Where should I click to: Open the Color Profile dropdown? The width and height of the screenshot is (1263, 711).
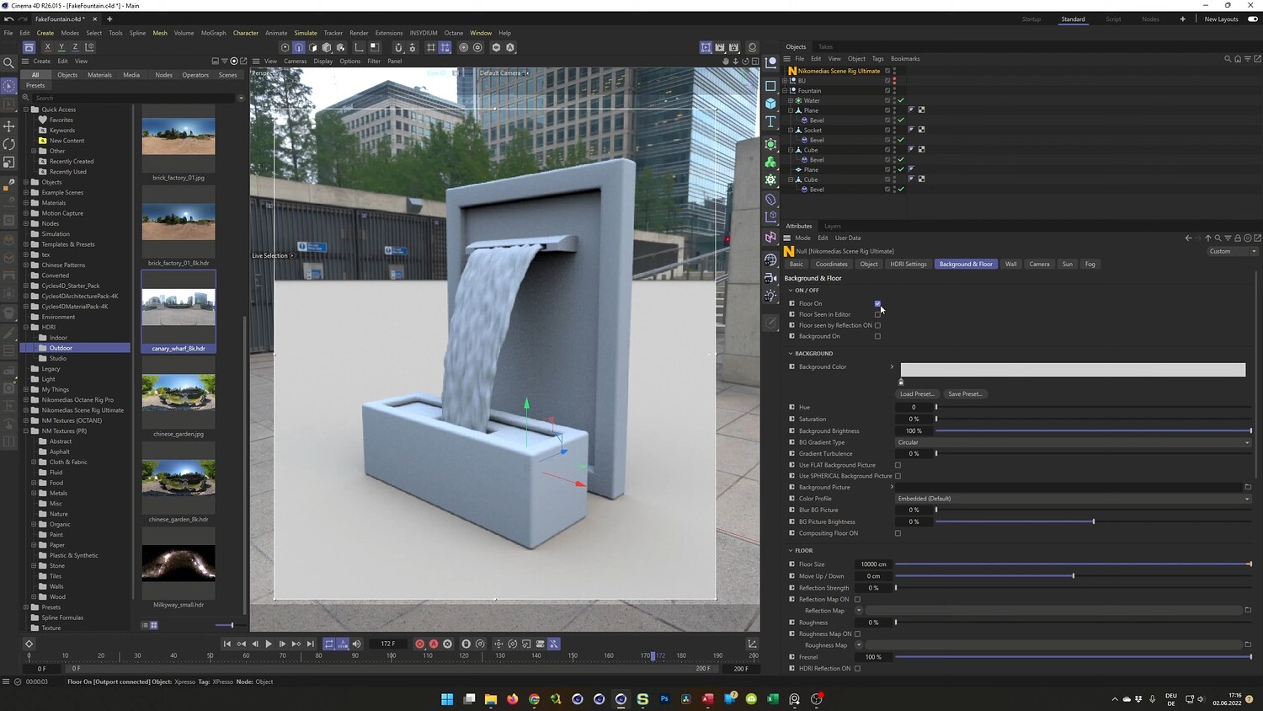(1074, 499)
